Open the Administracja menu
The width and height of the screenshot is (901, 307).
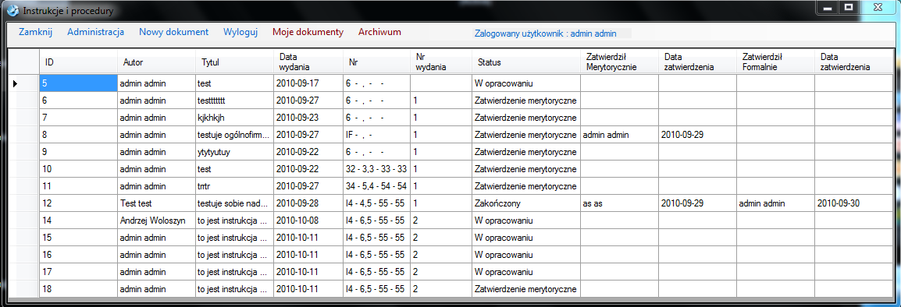click(95, 32)
